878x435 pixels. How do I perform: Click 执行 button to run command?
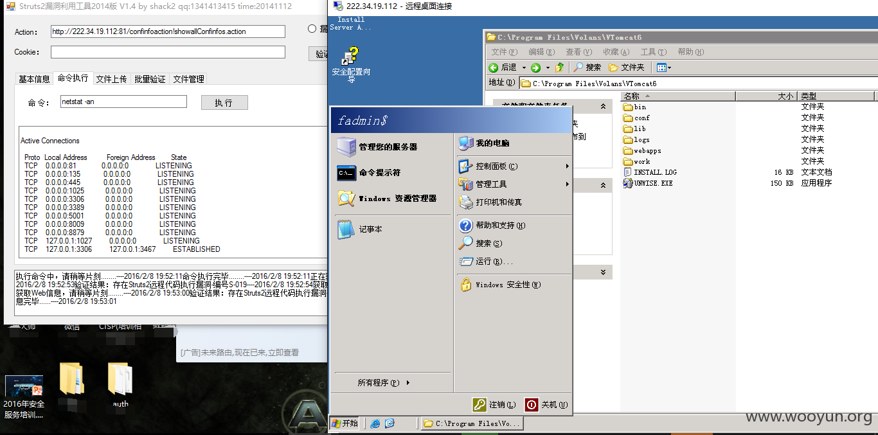click(x=224, y=103)
